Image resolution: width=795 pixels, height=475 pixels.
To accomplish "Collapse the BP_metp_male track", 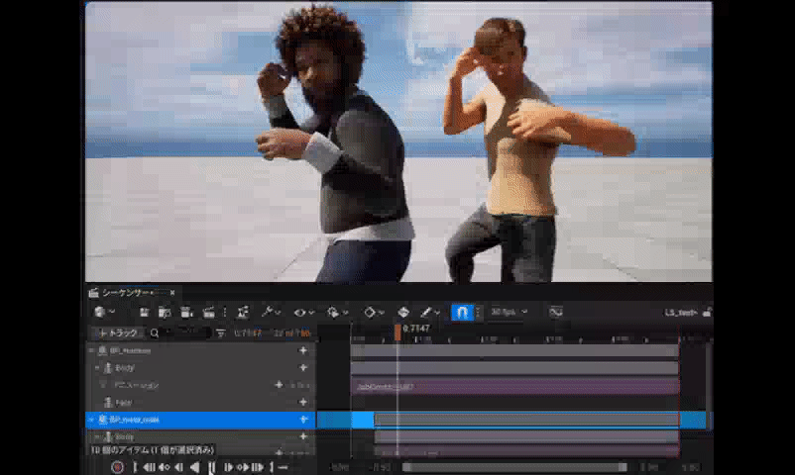I will 91,421.
